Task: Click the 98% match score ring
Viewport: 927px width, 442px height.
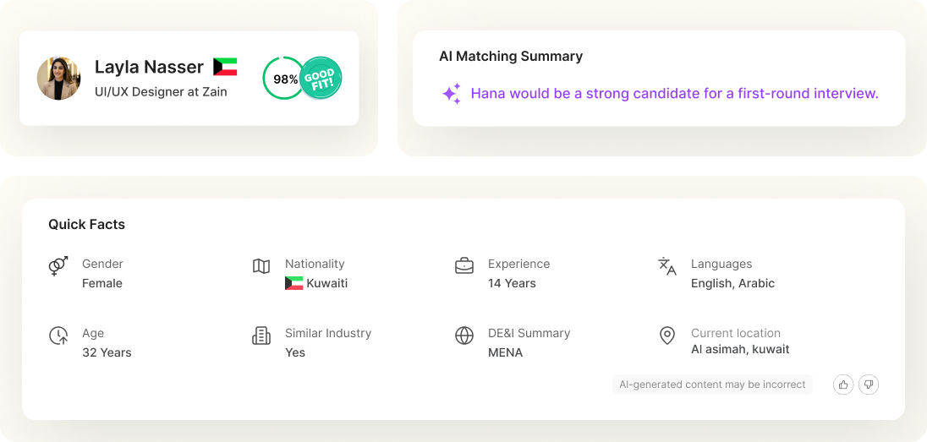Action: tap(282, 78)
